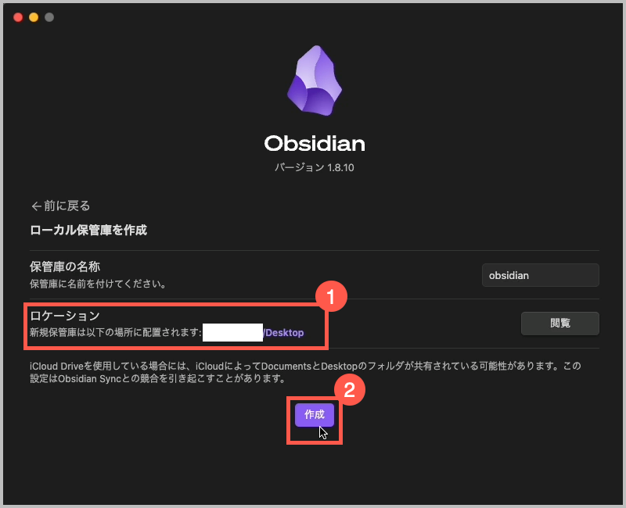Image resolution: width=626 pixels, height=508 pixels.
Task: Open the folder picker with 閲覧
Action: pyautogui.click(x=559, y=323)
